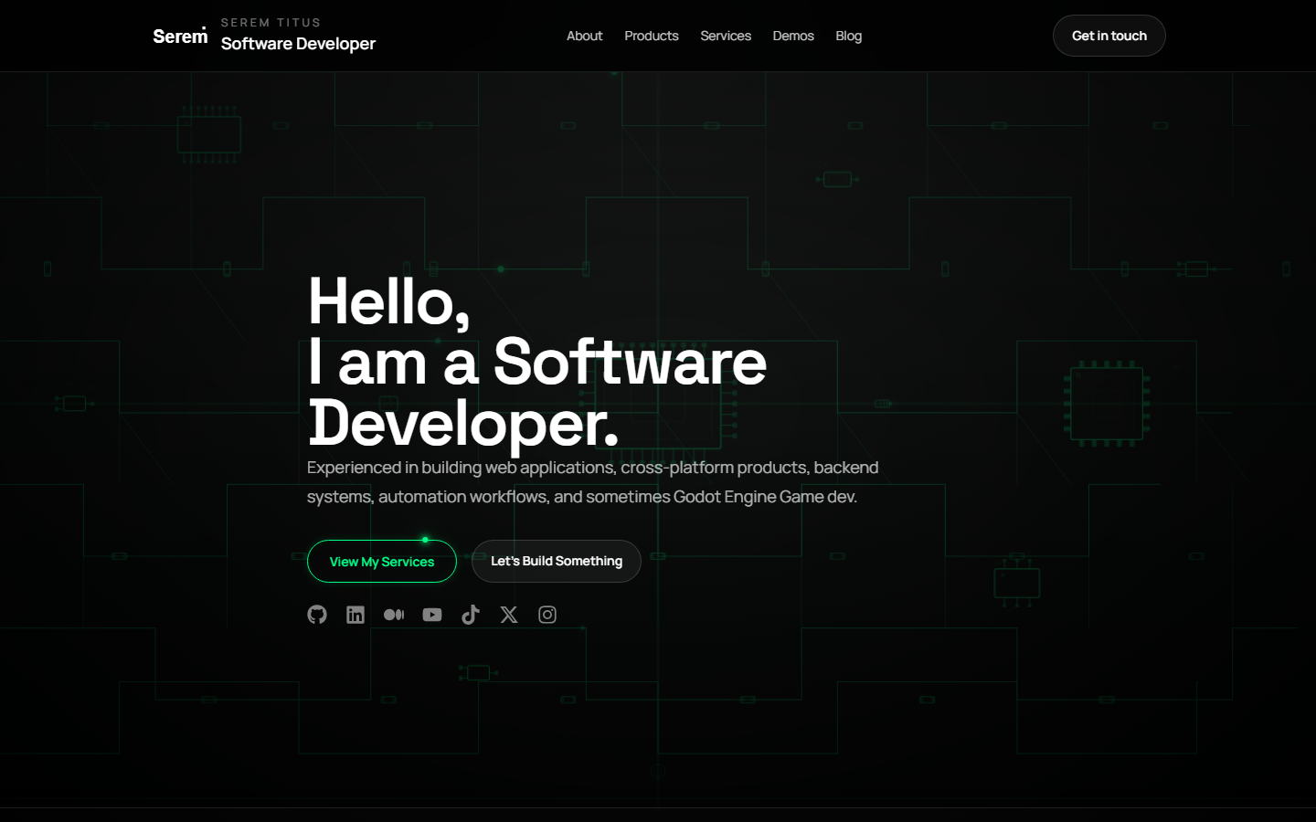The width and height of the screenshot is (1316, 822).
Task: Open the Products menu item
Action: tap(652, 36)
